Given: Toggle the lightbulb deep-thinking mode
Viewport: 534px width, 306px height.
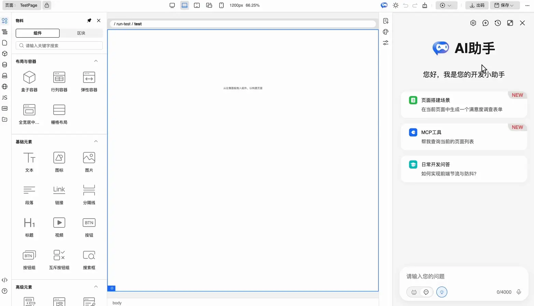Looking at the screenshot, I should [442, 292].
